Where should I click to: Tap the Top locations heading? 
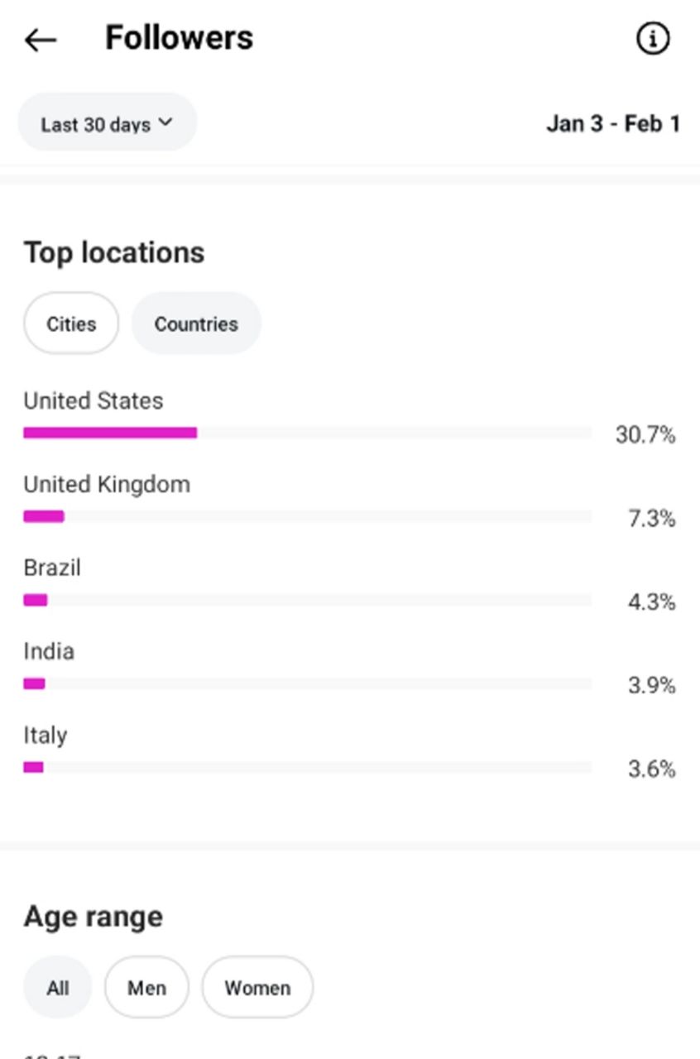114,252
